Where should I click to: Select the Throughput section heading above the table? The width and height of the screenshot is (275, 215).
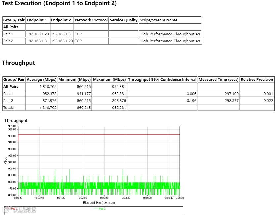[x=19, y=63]
